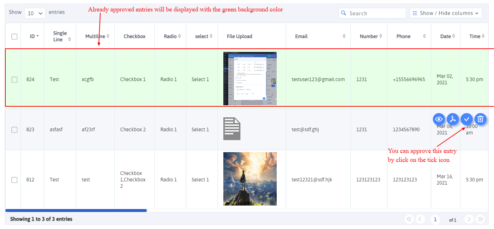Tick the checkbox for entry 823
The height and width of the screenshot is (229, 494).
click(15, 130)
